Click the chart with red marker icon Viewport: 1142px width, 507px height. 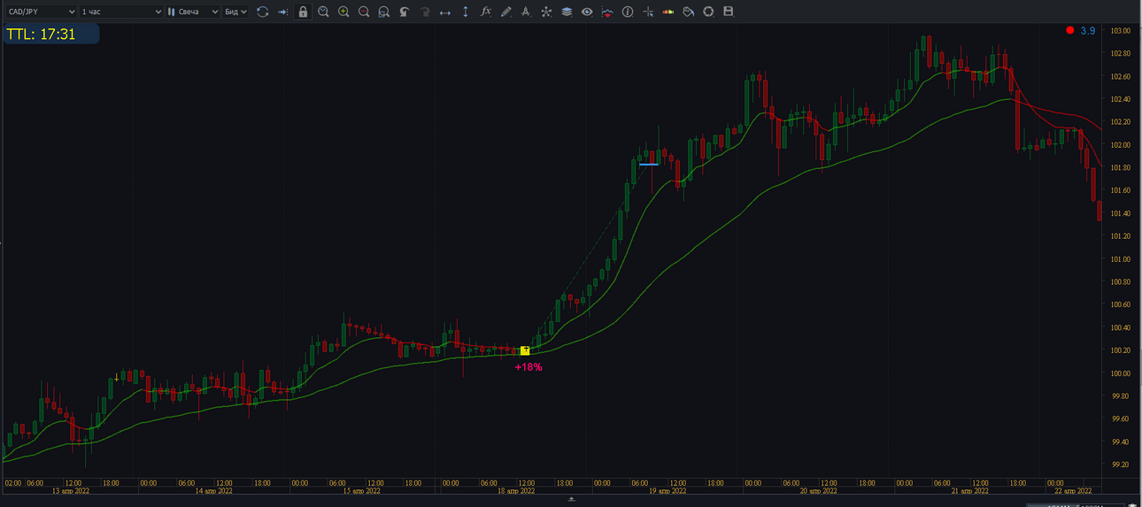click(x=607, y=12)
